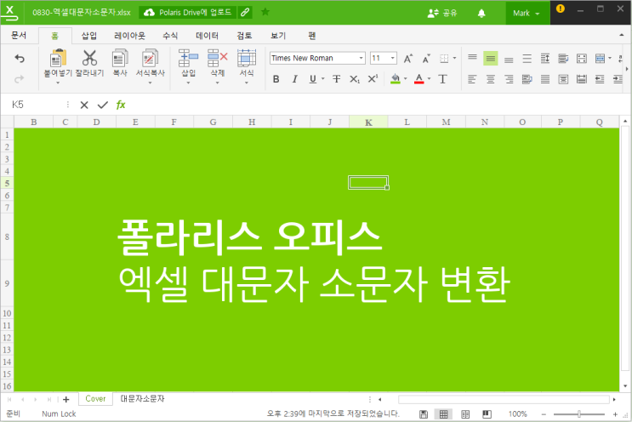Click the Cut (잘라내기) scissors icon

click(x=89, y=58)
